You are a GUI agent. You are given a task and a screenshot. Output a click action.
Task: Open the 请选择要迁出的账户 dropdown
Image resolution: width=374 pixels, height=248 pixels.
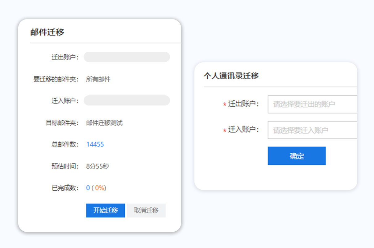coord(312,105)
